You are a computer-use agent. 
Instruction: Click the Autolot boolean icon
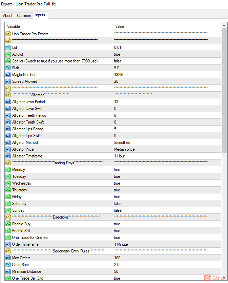pyautogui.click(x=8, y=54)
